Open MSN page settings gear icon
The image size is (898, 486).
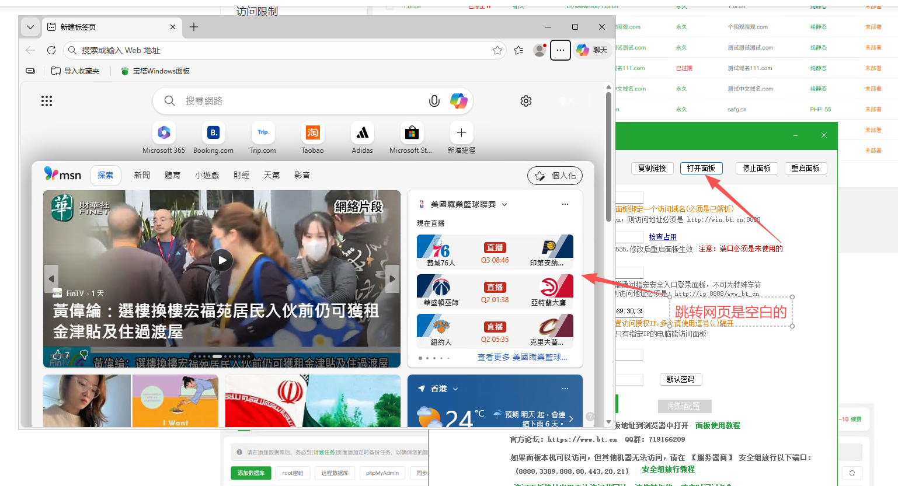point(525,101)
